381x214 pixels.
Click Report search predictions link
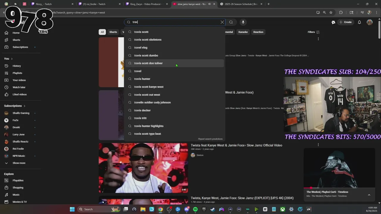tap(210, 139)
